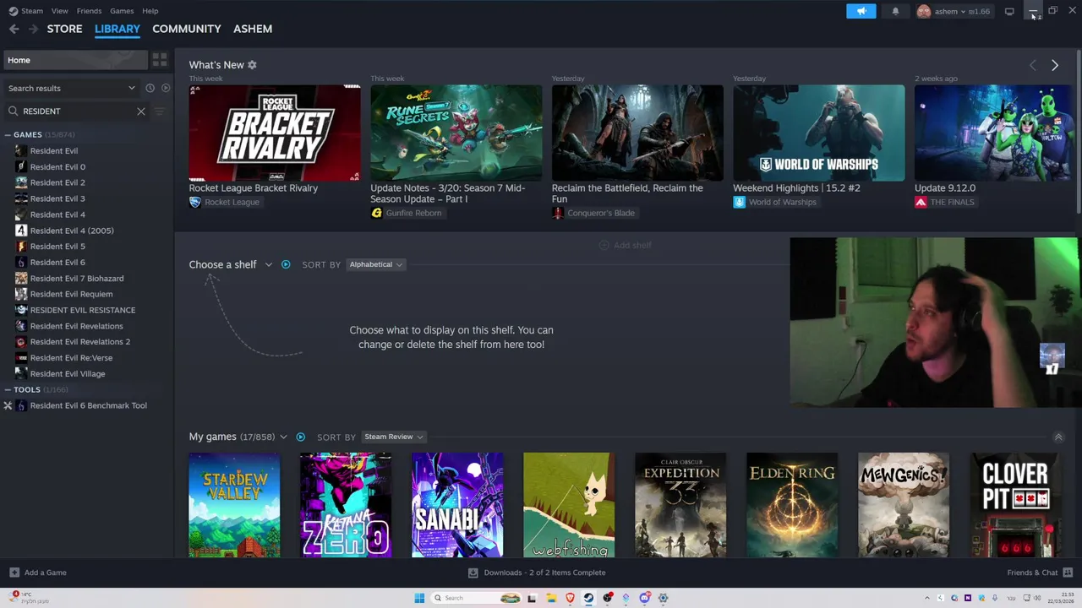Clear the RESIDENT search text
Image resolution: width=1082 pixels, height=608 pixels.
[x=141, y=111]
